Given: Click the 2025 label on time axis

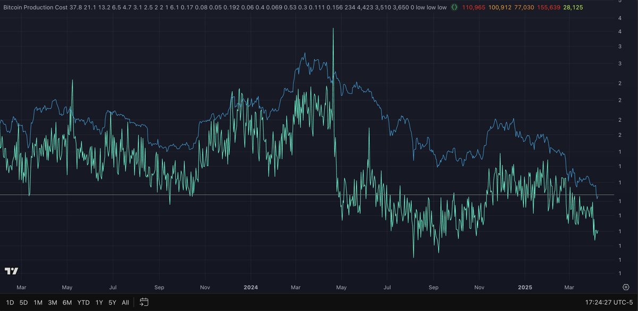Looking at the screenshot, I should tap(525, 288).
